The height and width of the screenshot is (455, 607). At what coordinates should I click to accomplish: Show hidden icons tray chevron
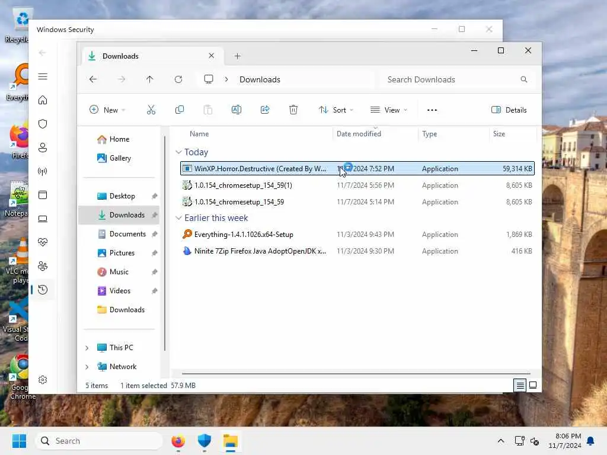[500, 441]
